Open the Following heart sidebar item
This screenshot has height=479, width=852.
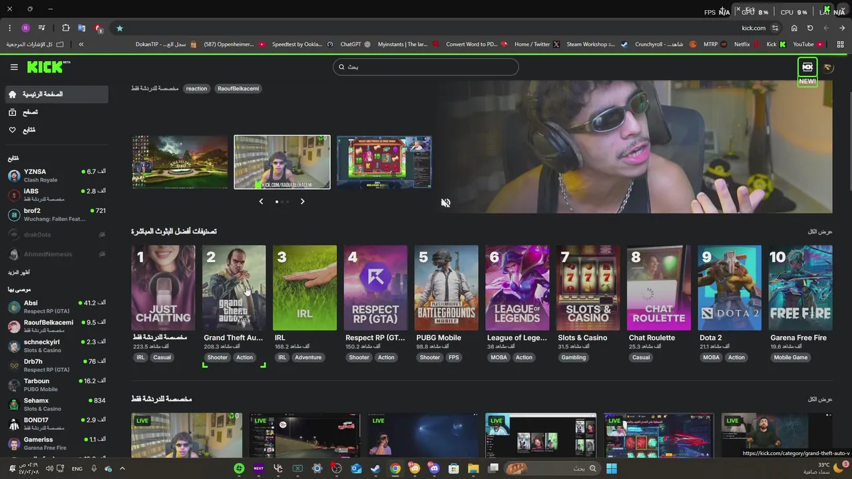[56, 130]
